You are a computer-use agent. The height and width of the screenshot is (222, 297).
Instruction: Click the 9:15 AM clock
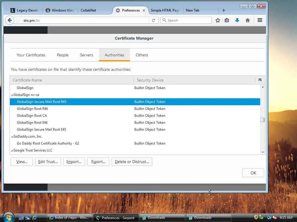pyautogui.click(x=286, y=217)
